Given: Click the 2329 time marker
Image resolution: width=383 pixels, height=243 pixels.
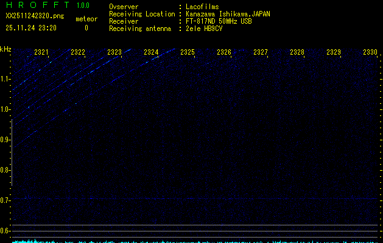Looking at the screenshot, I should (334, 52).
